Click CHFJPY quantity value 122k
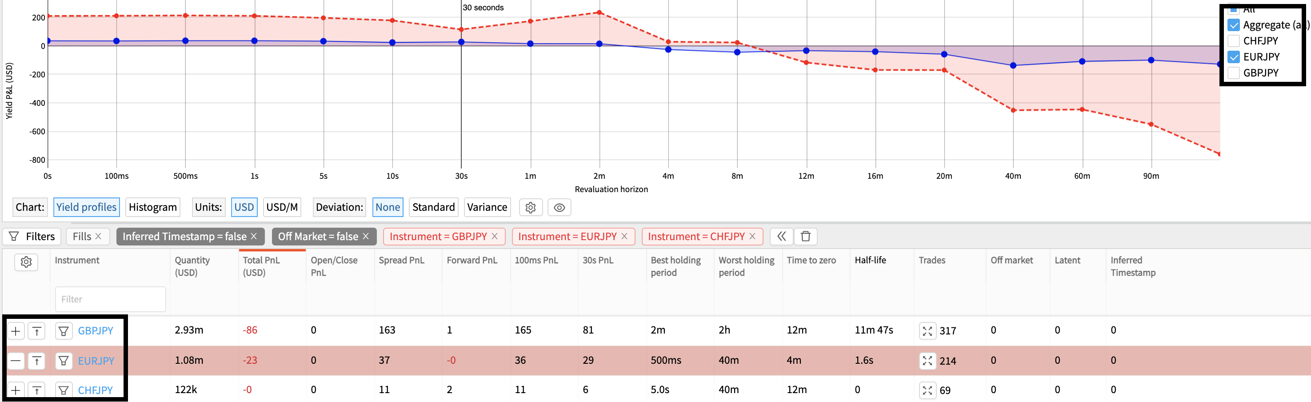The image size is (1311, 402). tap(186, 390)
